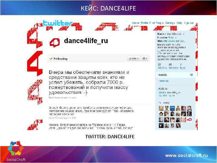217x163 pixels.
Task: Open Settings in the top navigation
Action: point(170,23)
